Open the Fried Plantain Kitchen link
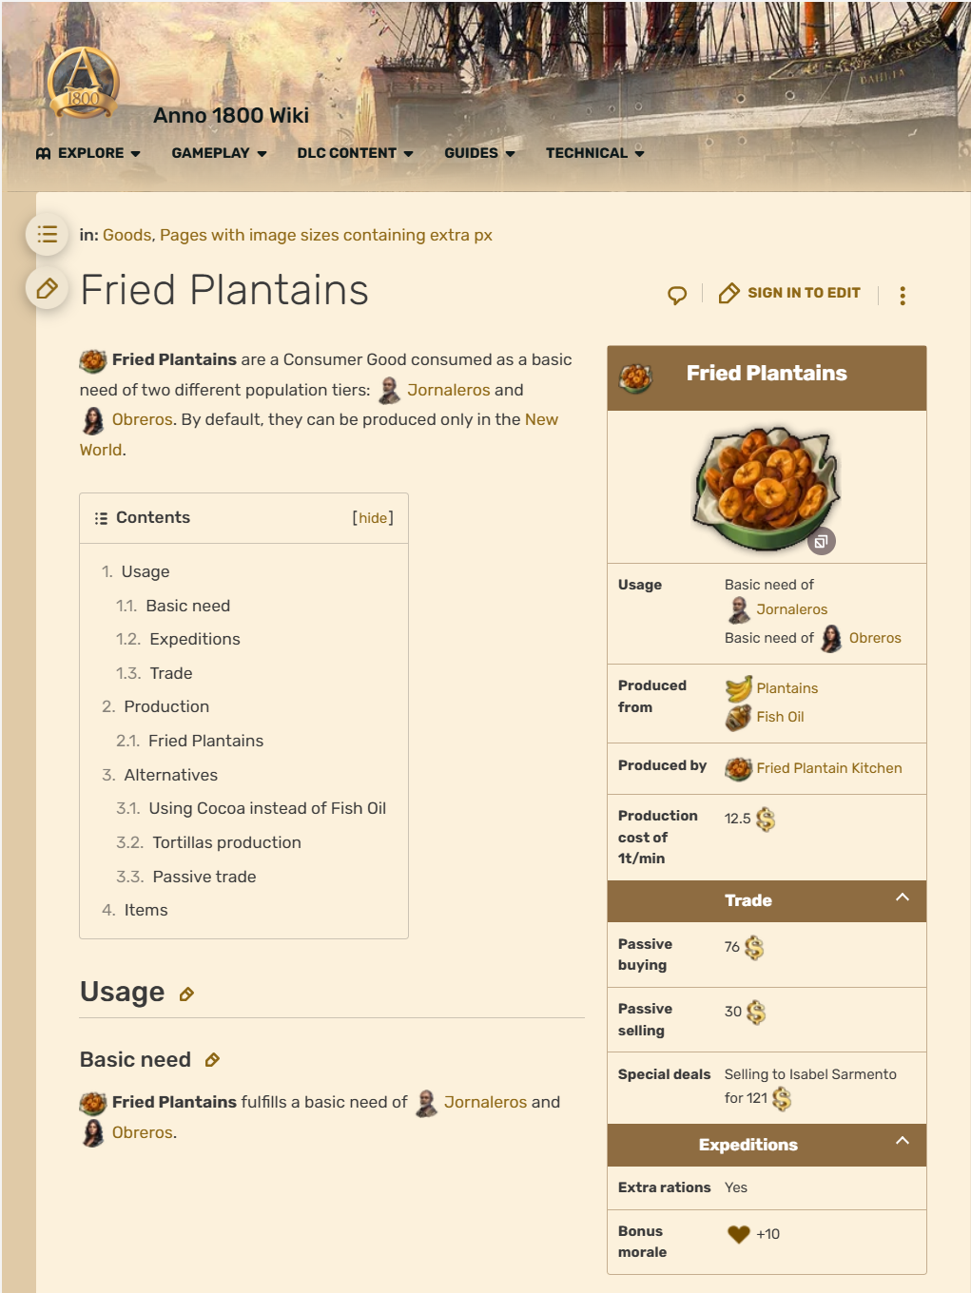 [x=829, y=768]
